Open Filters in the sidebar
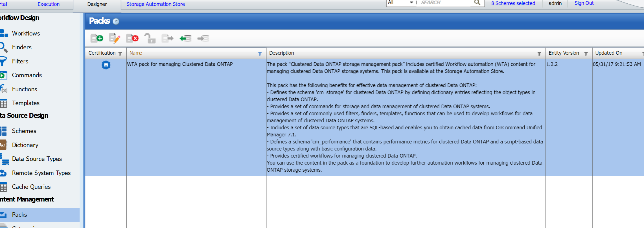 tap(20, 61)
